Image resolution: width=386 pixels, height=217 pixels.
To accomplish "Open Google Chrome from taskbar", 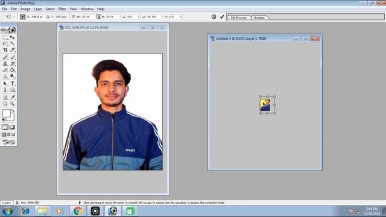I will (x=78, y=211).
